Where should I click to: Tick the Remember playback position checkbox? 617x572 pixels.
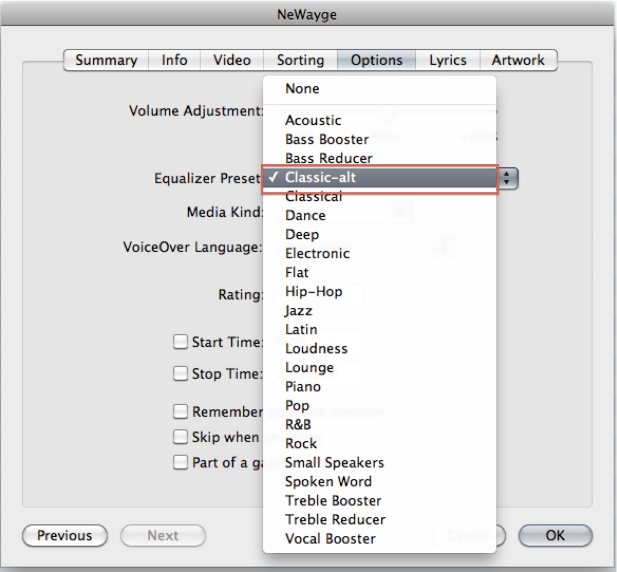[180, 411]
